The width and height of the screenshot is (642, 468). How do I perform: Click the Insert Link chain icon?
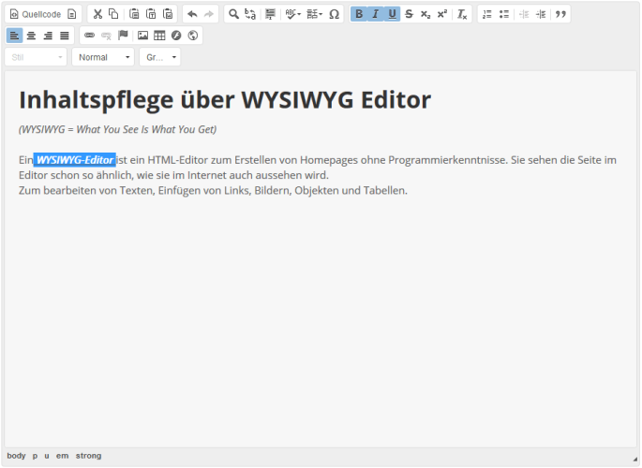point(90,36)
